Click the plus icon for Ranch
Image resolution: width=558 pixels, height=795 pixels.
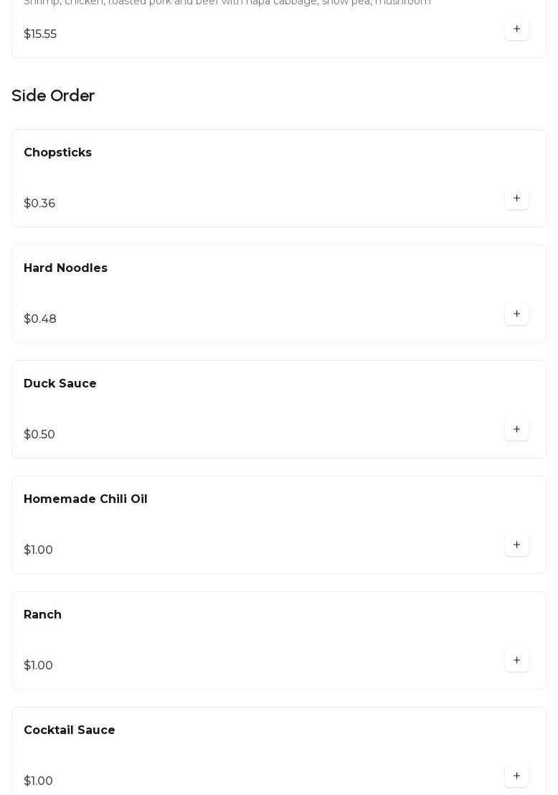click(516, 660)
